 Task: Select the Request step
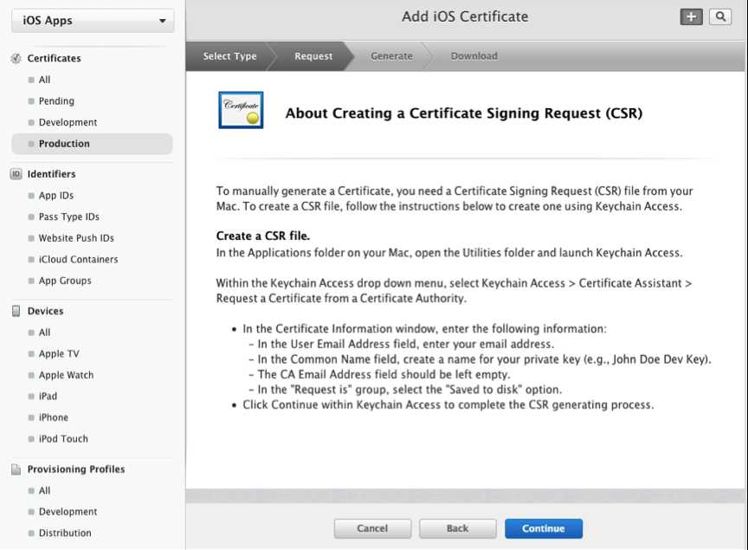point(313,56)
